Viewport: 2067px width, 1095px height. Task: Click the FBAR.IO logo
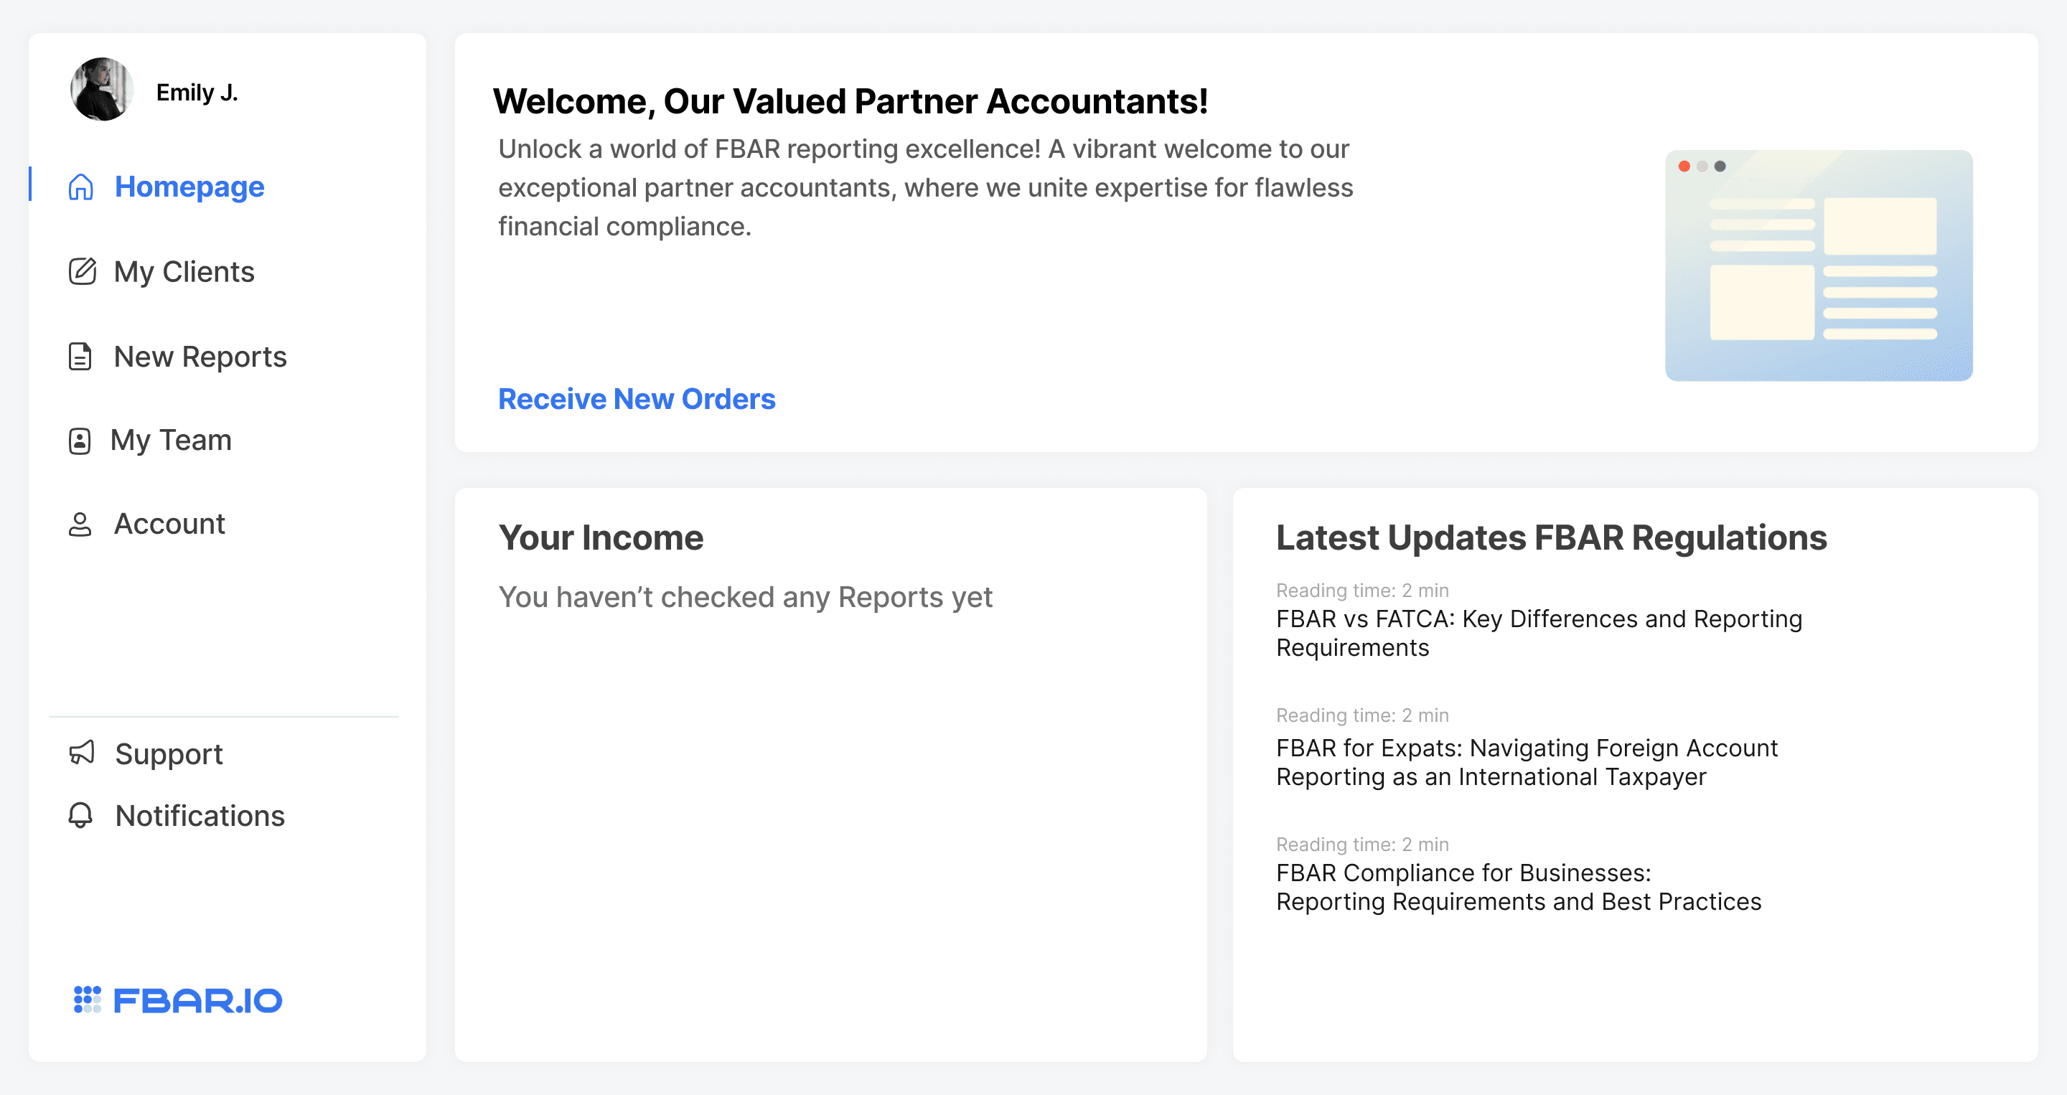pos(178,999)
